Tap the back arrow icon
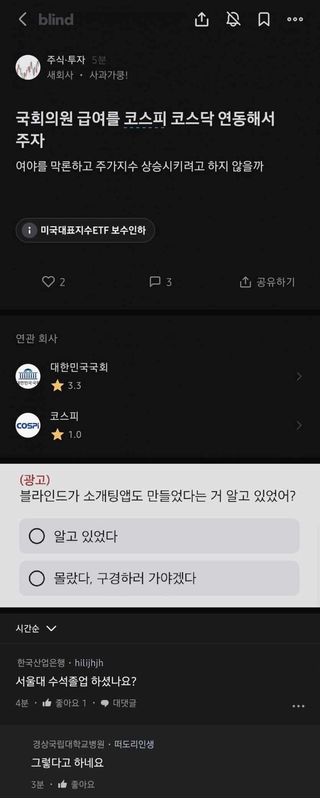320x798 pixels. click(22, 20)
